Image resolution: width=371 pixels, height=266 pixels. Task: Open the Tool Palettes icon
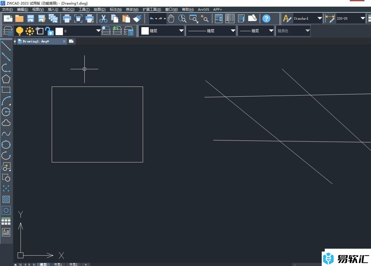pos(241,19)
